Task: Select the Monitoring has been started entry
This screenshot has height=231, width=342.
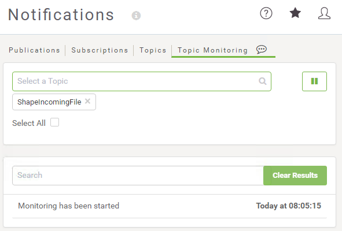Action: coord(170,206)
